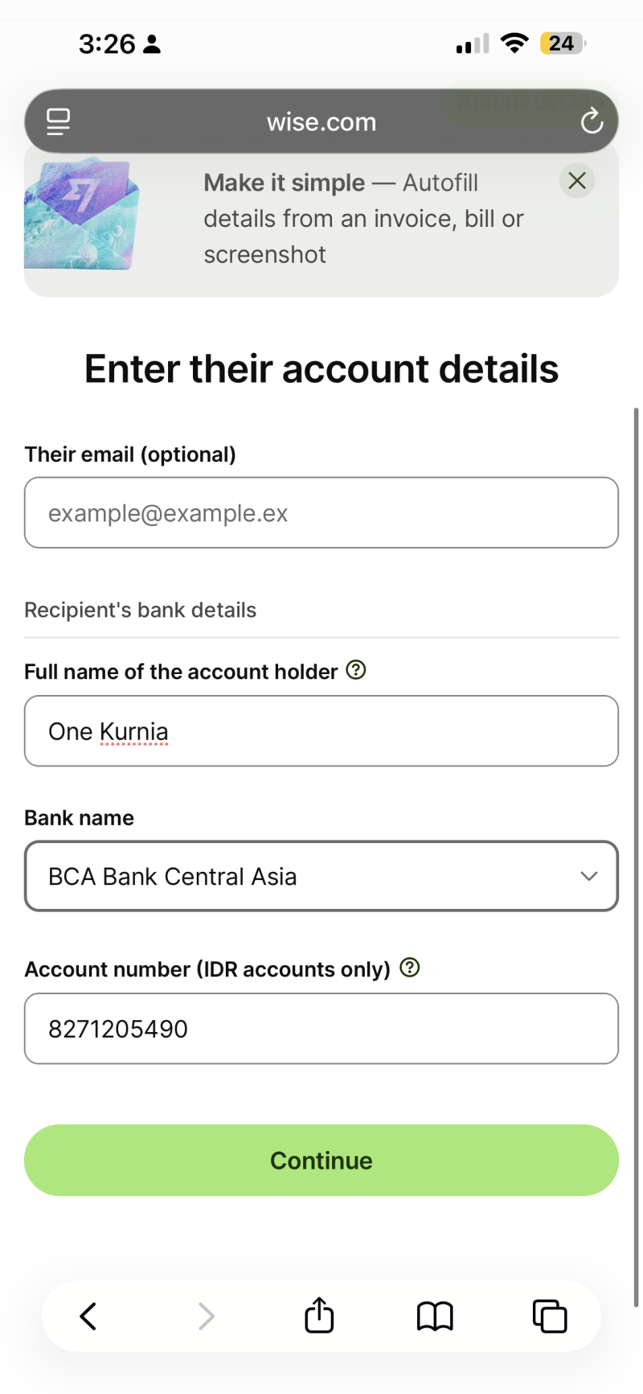Tap the Safari page reader icon
Image resolution: width=643 pixels, height=1394 pixels.
pos(58,121)
